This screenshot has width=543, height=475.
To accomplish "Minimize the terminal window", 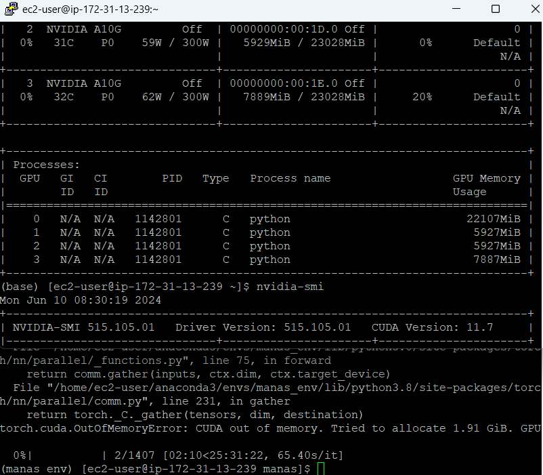I will (464, 9).
